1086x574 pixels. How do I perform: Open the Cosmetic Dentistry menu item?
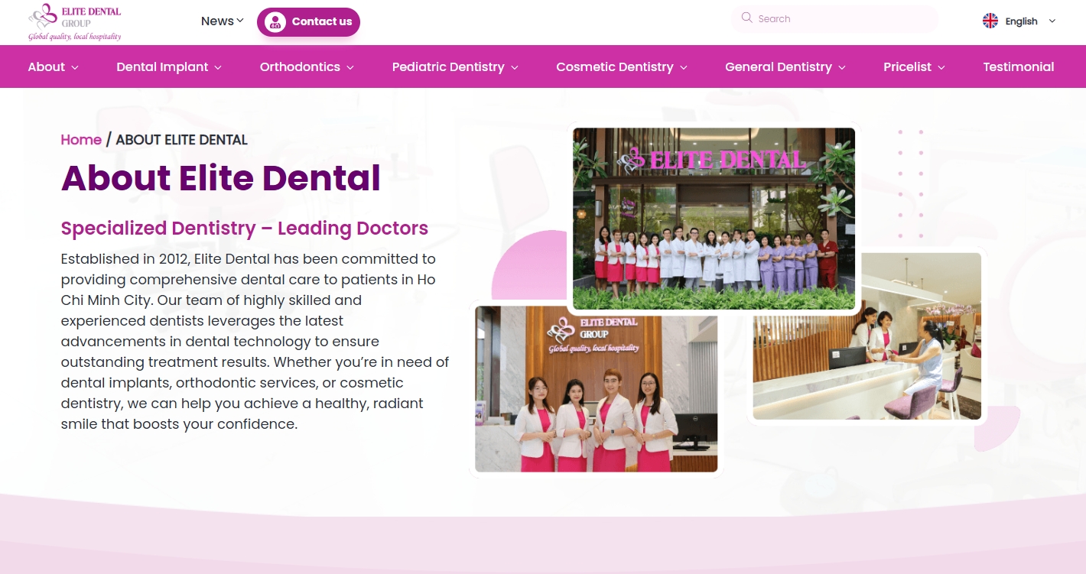[x=615, y=66]
